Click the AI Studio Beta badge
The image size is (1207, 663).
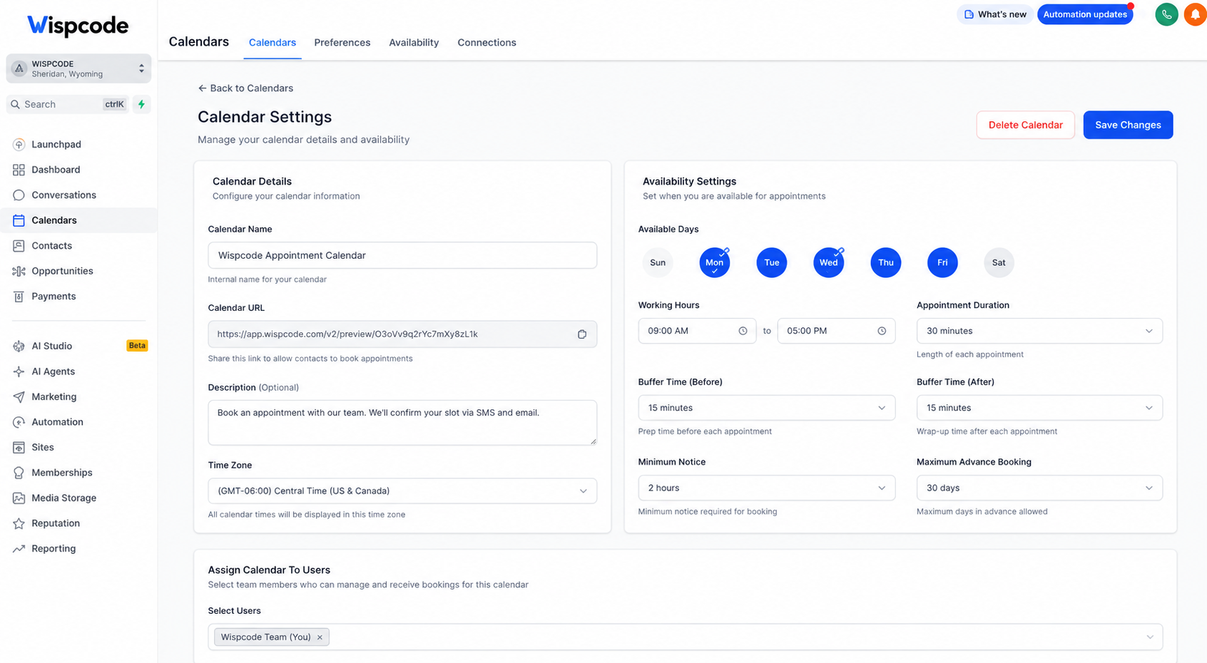tap(137, 346)
